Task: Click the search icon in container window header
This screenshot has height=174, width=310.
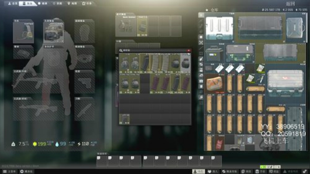Action: (121, 51)
